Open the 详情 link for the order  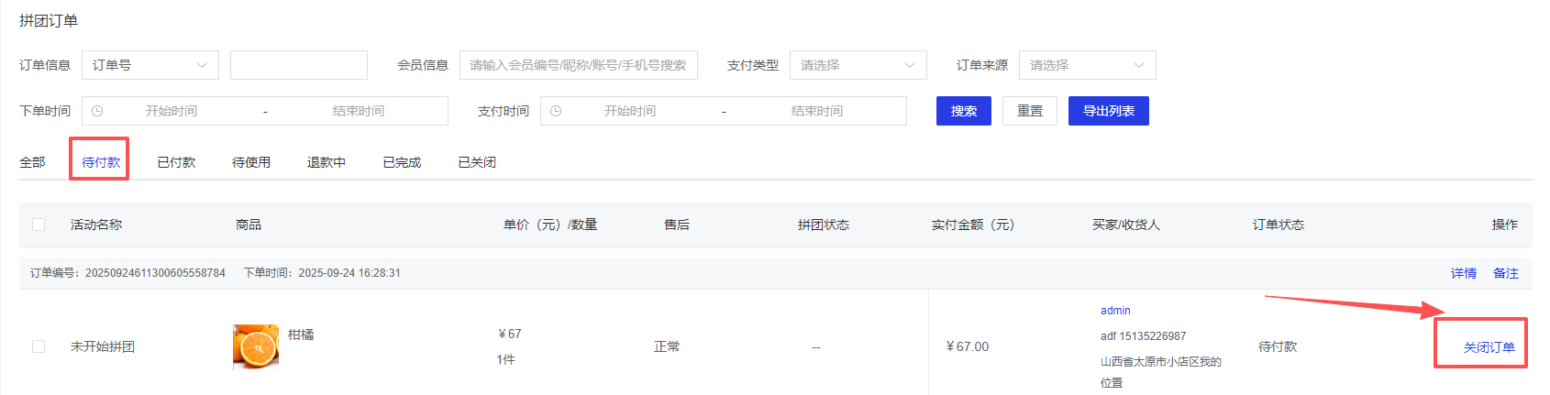coord(1463,273)
